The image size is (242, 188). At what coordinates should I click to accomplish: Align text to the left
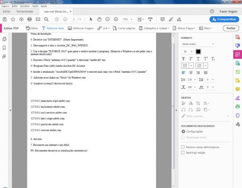(x=183, y=73)
